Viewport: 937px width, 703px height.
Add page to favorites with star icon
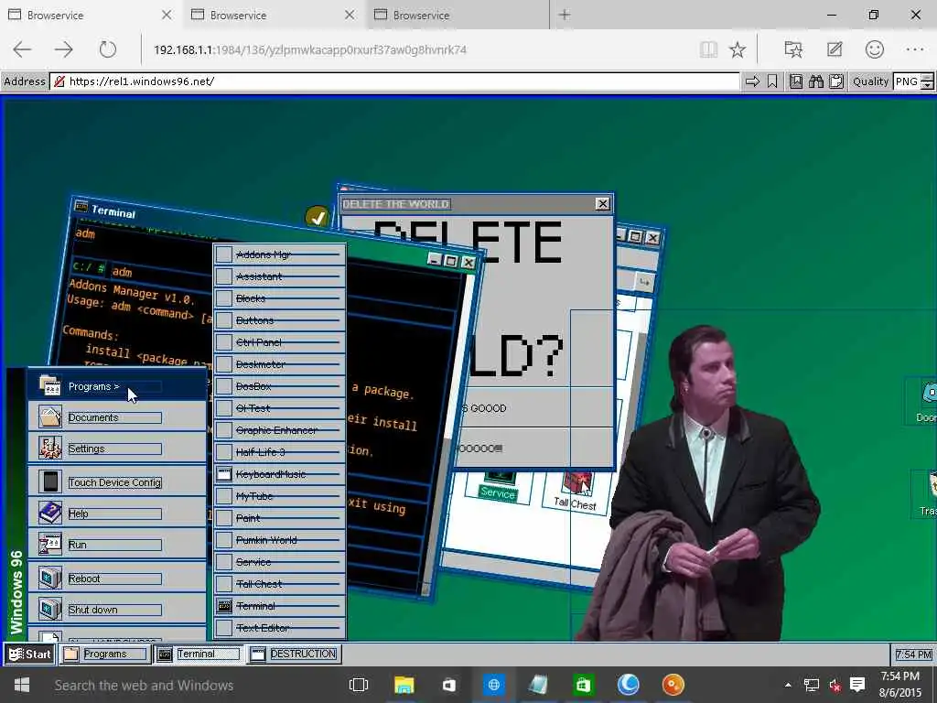click(738, 49)
